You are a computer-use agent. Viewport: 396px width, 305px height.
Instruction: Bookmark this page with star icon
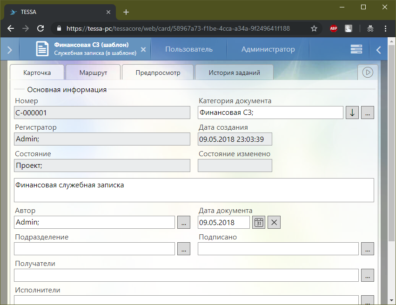click(314, 28)
